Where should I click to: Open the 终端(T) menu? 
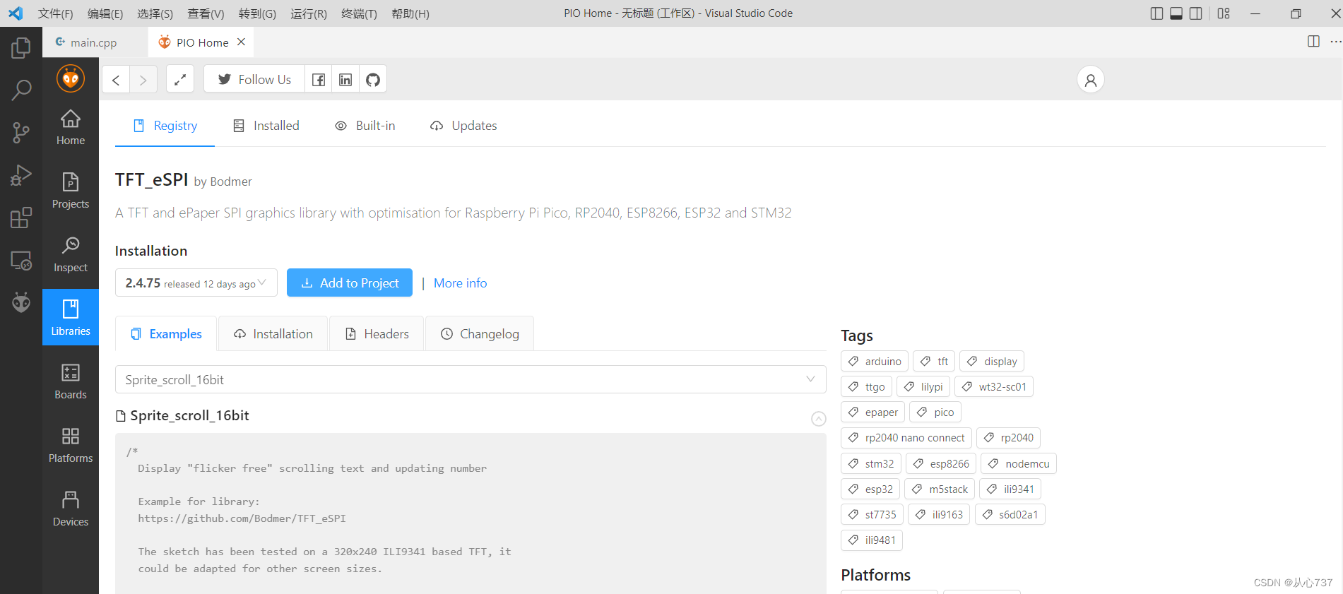point(359,13)
